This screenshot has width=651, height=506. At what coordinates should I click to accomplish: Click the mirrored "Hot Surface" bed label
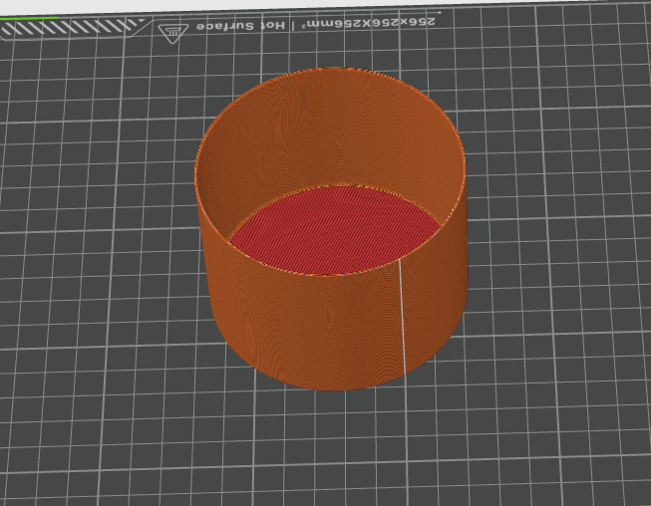[x=241, y=26]
